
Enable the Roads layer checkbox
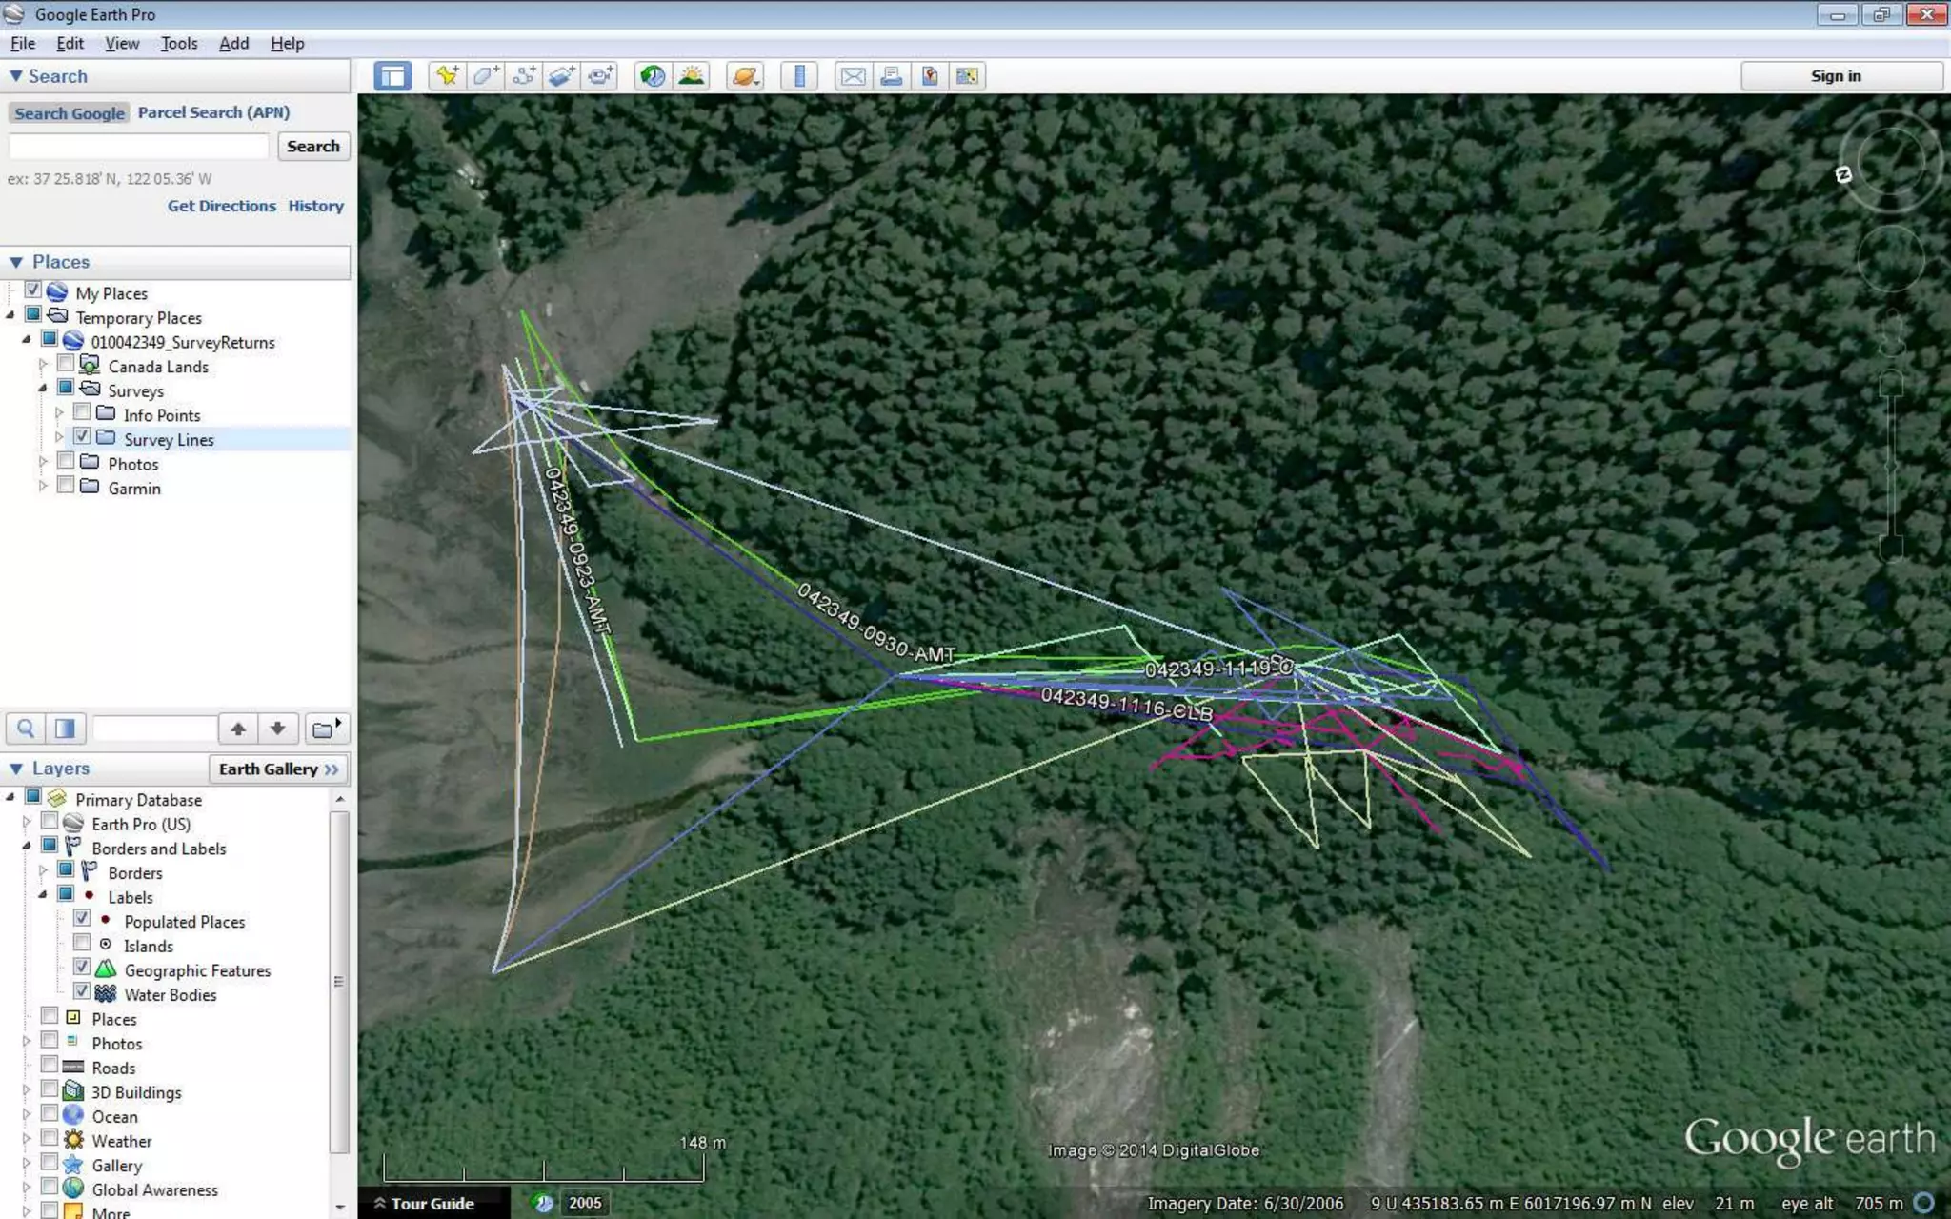tap(50, 1066)
